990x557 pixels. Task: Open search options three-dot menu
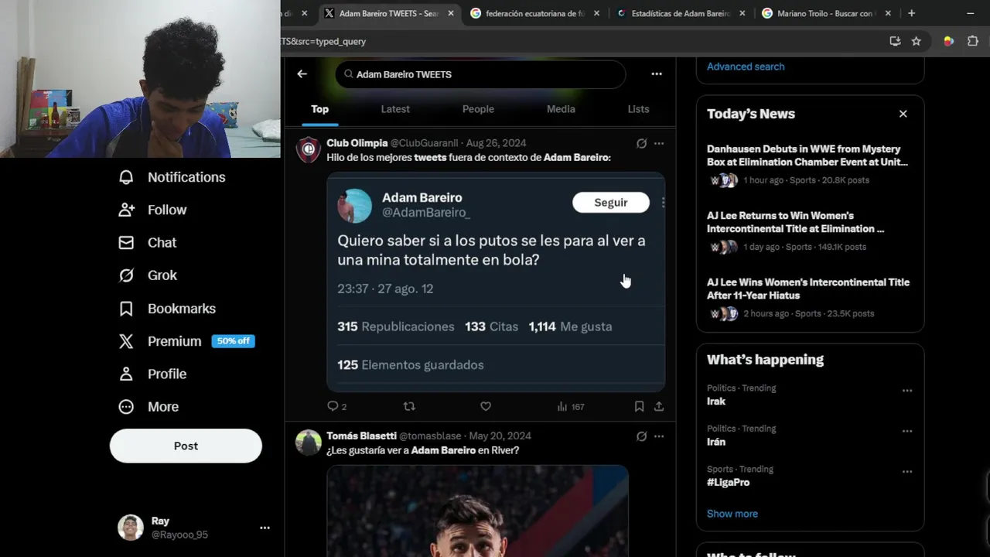[x=657, y=74]
